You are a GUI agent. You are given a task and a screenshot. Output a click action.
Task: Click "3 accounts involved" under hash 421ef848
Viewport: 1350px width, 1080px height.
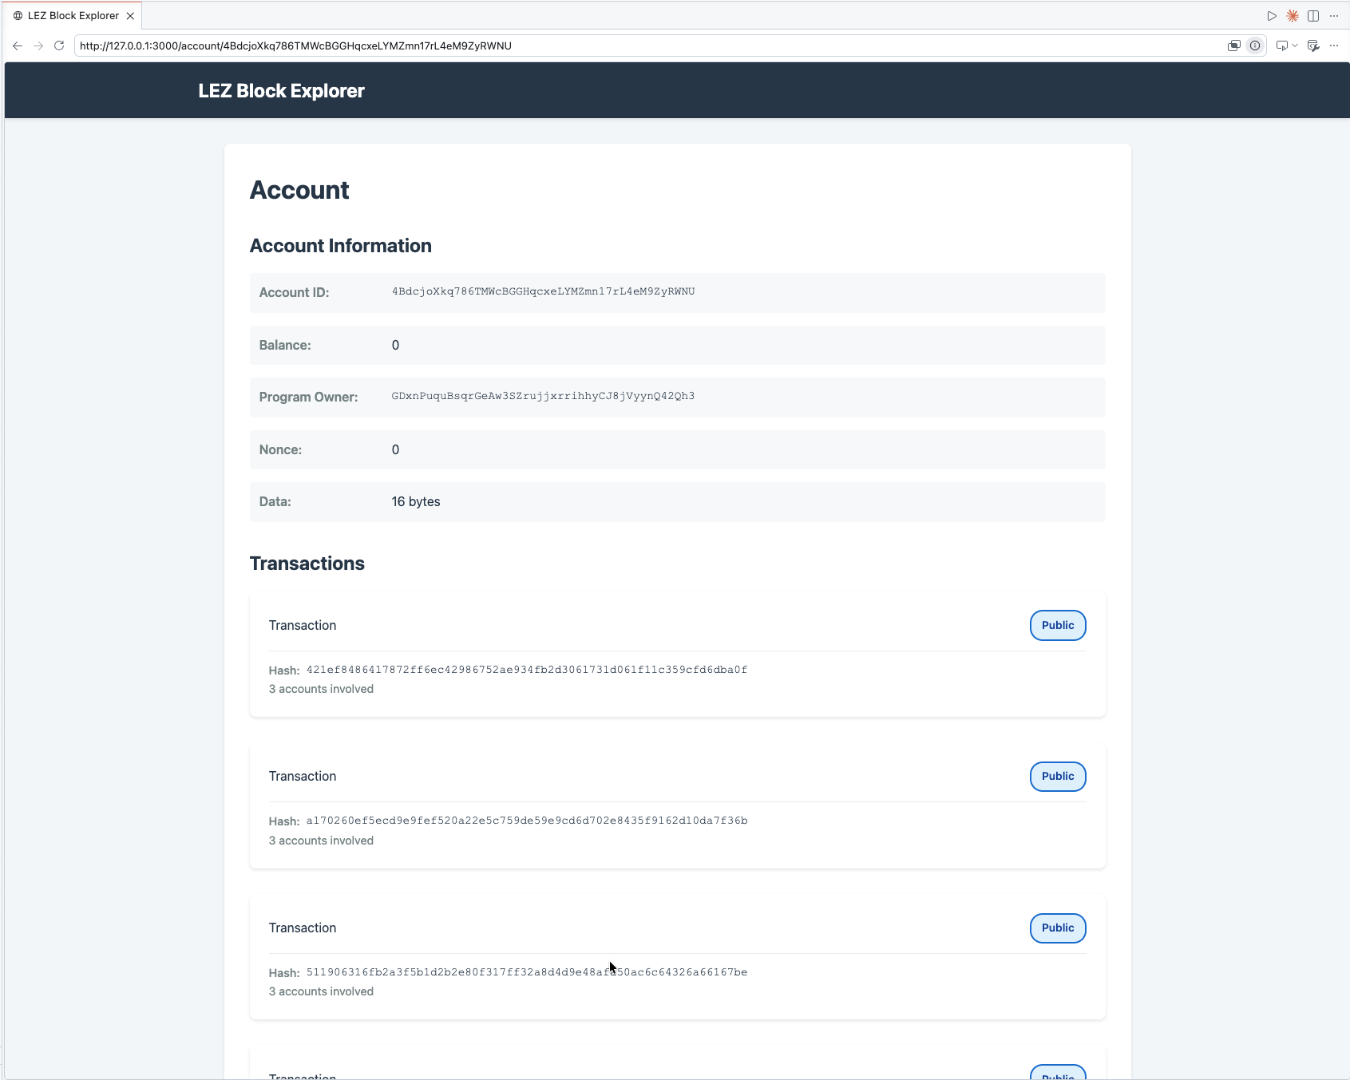point(321,689)
